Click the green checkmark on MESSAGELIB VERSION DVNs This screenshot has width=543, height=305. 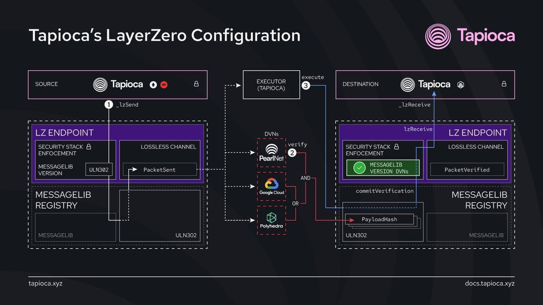[x=358, y=167]
